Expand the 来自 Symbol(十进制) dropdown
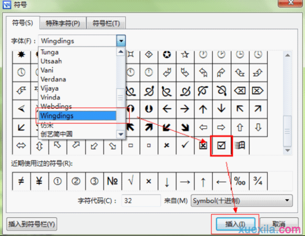This screenshot has width=305, height=236. coord(242,201)
